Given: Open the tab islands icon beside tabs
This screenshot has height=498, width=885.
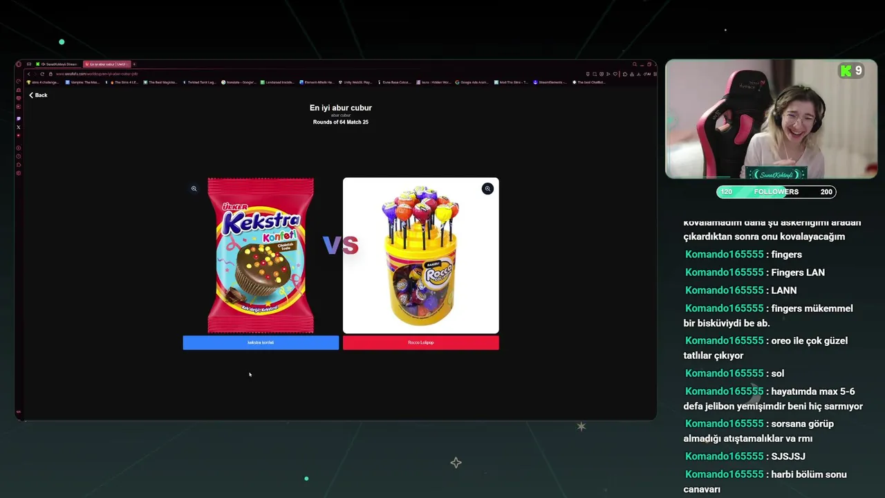Looking at the screenshot, I should point(29,64).
